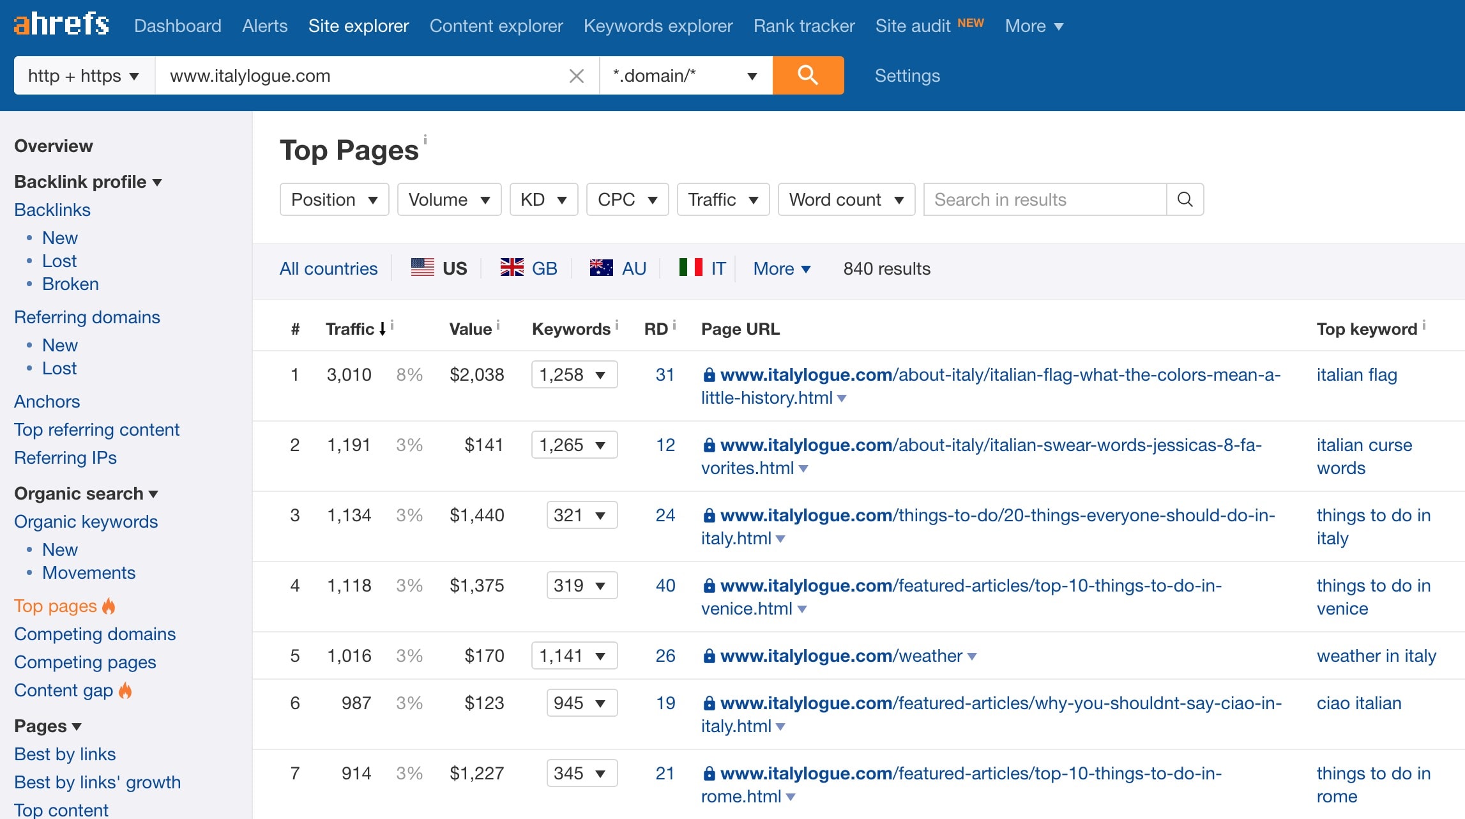Viewport: 1465px width, 819px height.
Task: Toggle the http + https protocol selector
Action: point(84,75)
